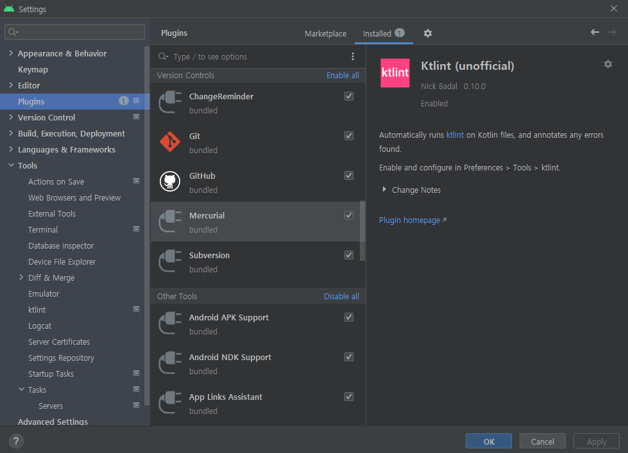Expand Build, Execution, Deployment

11,133
